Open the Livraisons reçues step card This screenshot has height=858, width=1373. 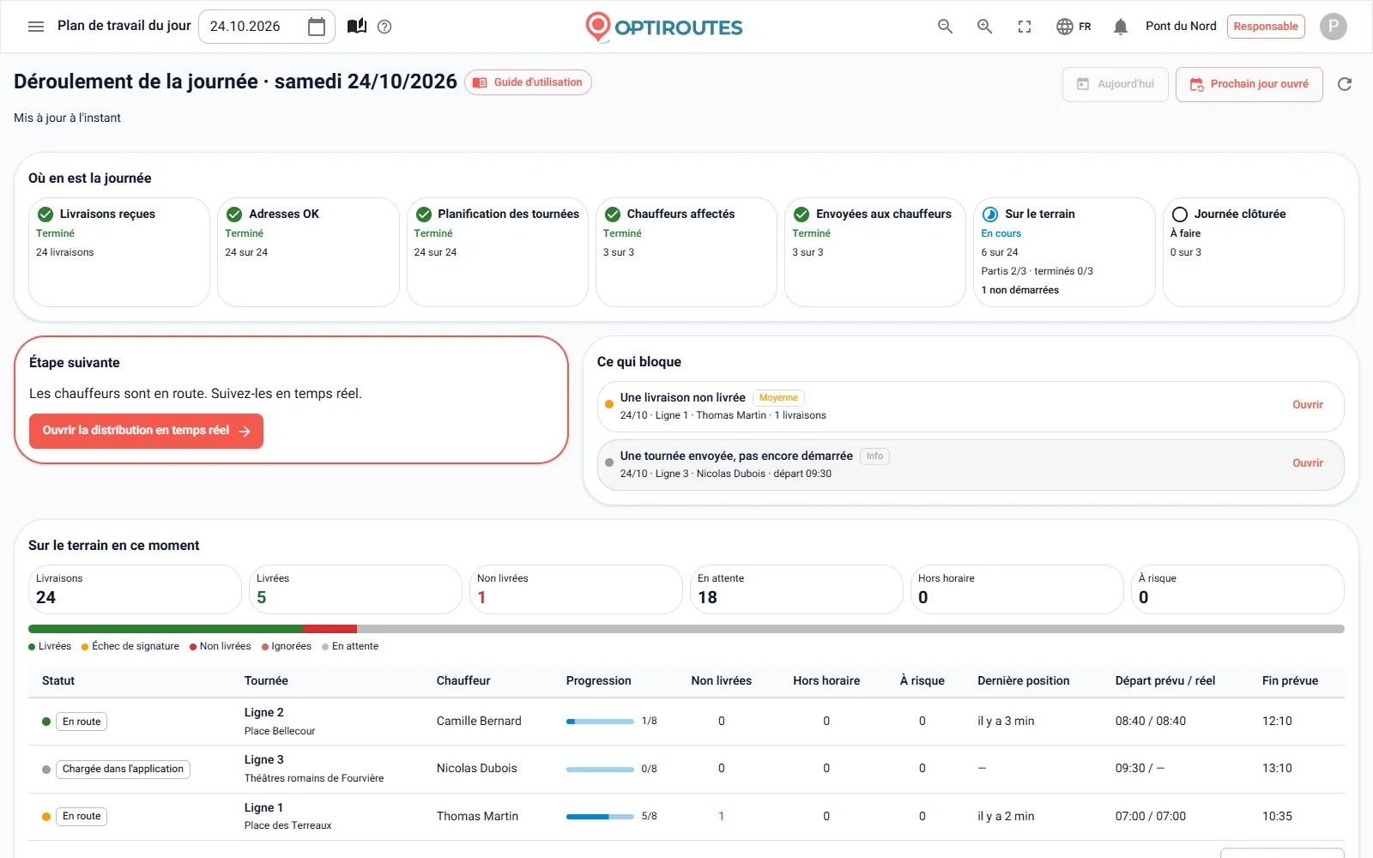119,252
